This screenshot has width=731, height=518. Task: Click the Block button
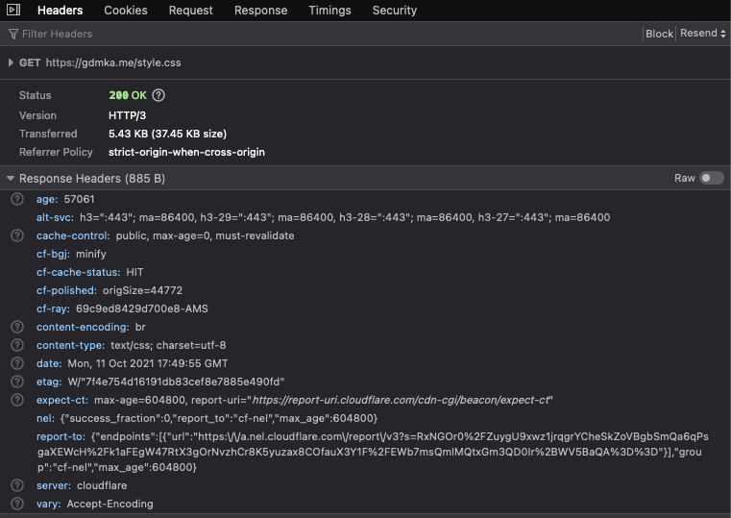(659, 34)
